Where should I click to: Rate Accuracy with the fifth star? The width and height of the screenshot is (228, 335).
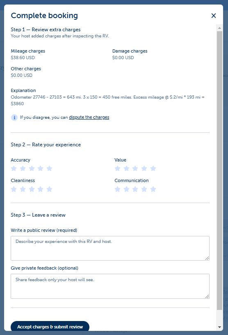[50, 169]
